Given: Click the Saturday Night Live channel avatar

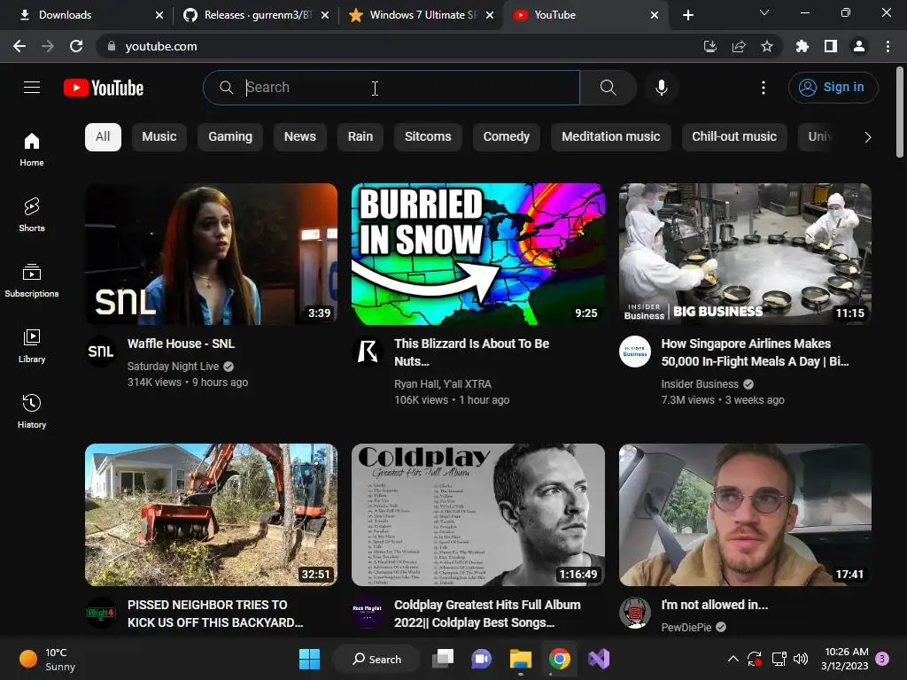Looking at the screenshot, I should (101, 351).
